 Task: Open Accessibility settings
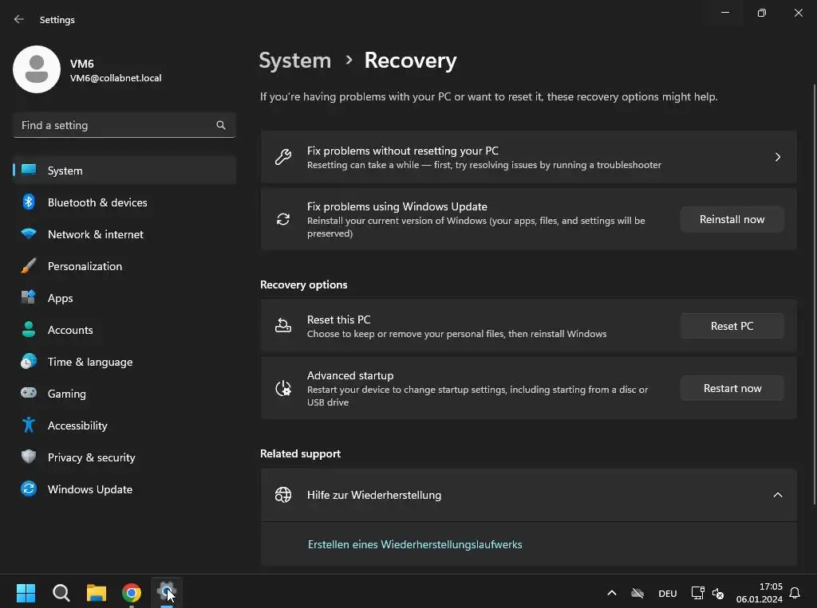click(x=124, y=425)
